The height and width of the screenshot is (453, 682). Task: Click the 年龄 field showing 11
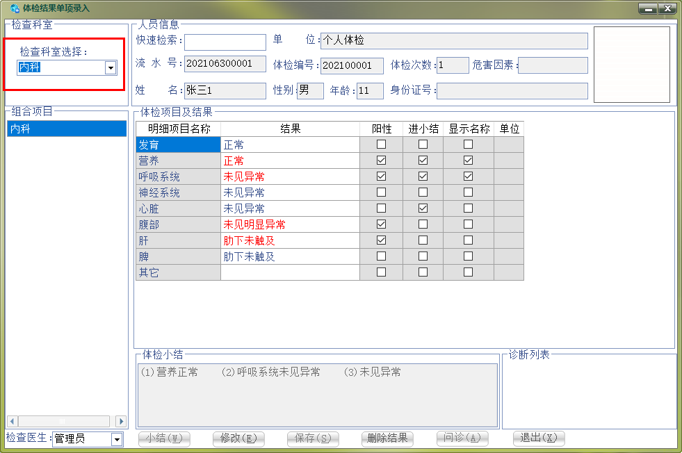click(370, 91)
